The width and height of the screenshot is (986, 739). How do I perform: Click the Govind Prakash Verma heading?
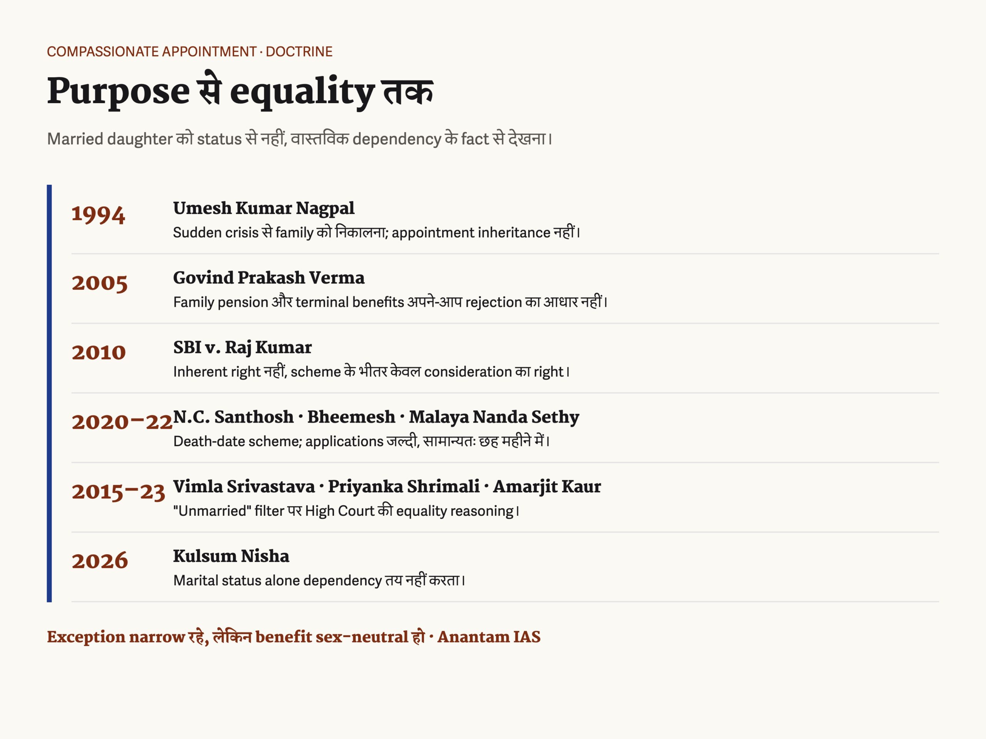pyautogui.click(x=269, y=278)
